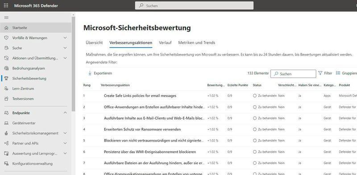Image resolution: width=357 pixels, height=175 pixels.
Task: Select status circle for Persistenz über WMI row
Action: click(x=255, y=152)
